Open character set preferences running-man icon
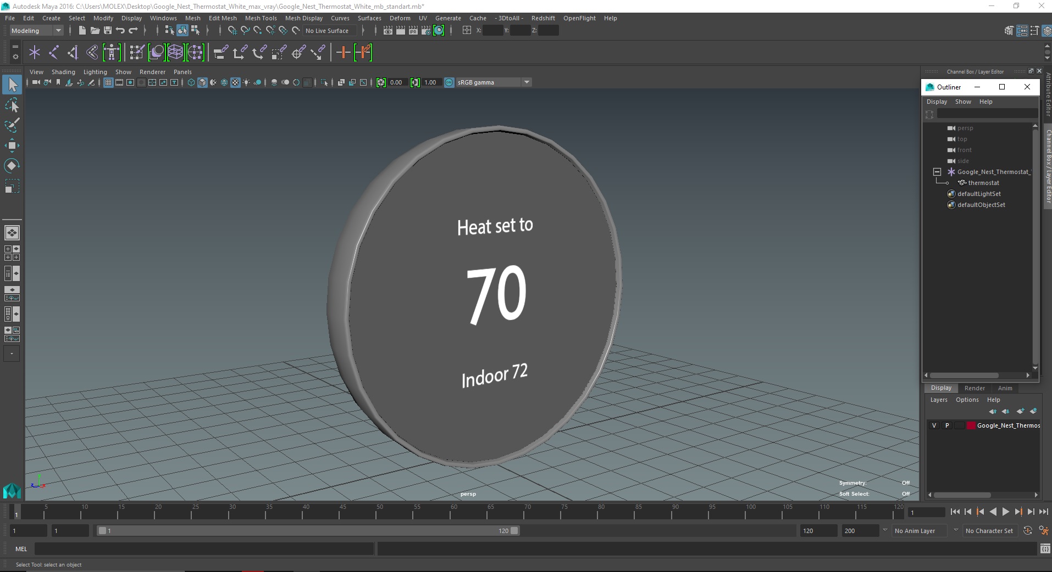Screen dimensions: 1052x572 [1043, 530]
